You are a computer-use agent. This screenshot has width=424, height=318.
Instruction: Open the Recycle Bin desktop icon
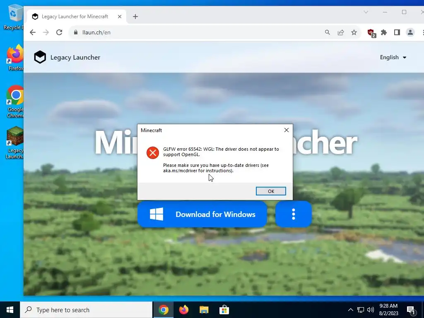coord(14,17)
